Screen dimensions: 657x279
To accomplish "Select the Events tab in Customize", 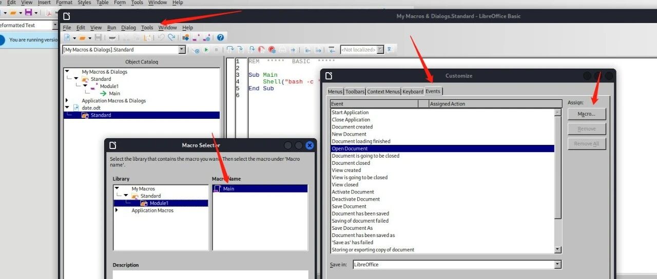I will [433, 91].
